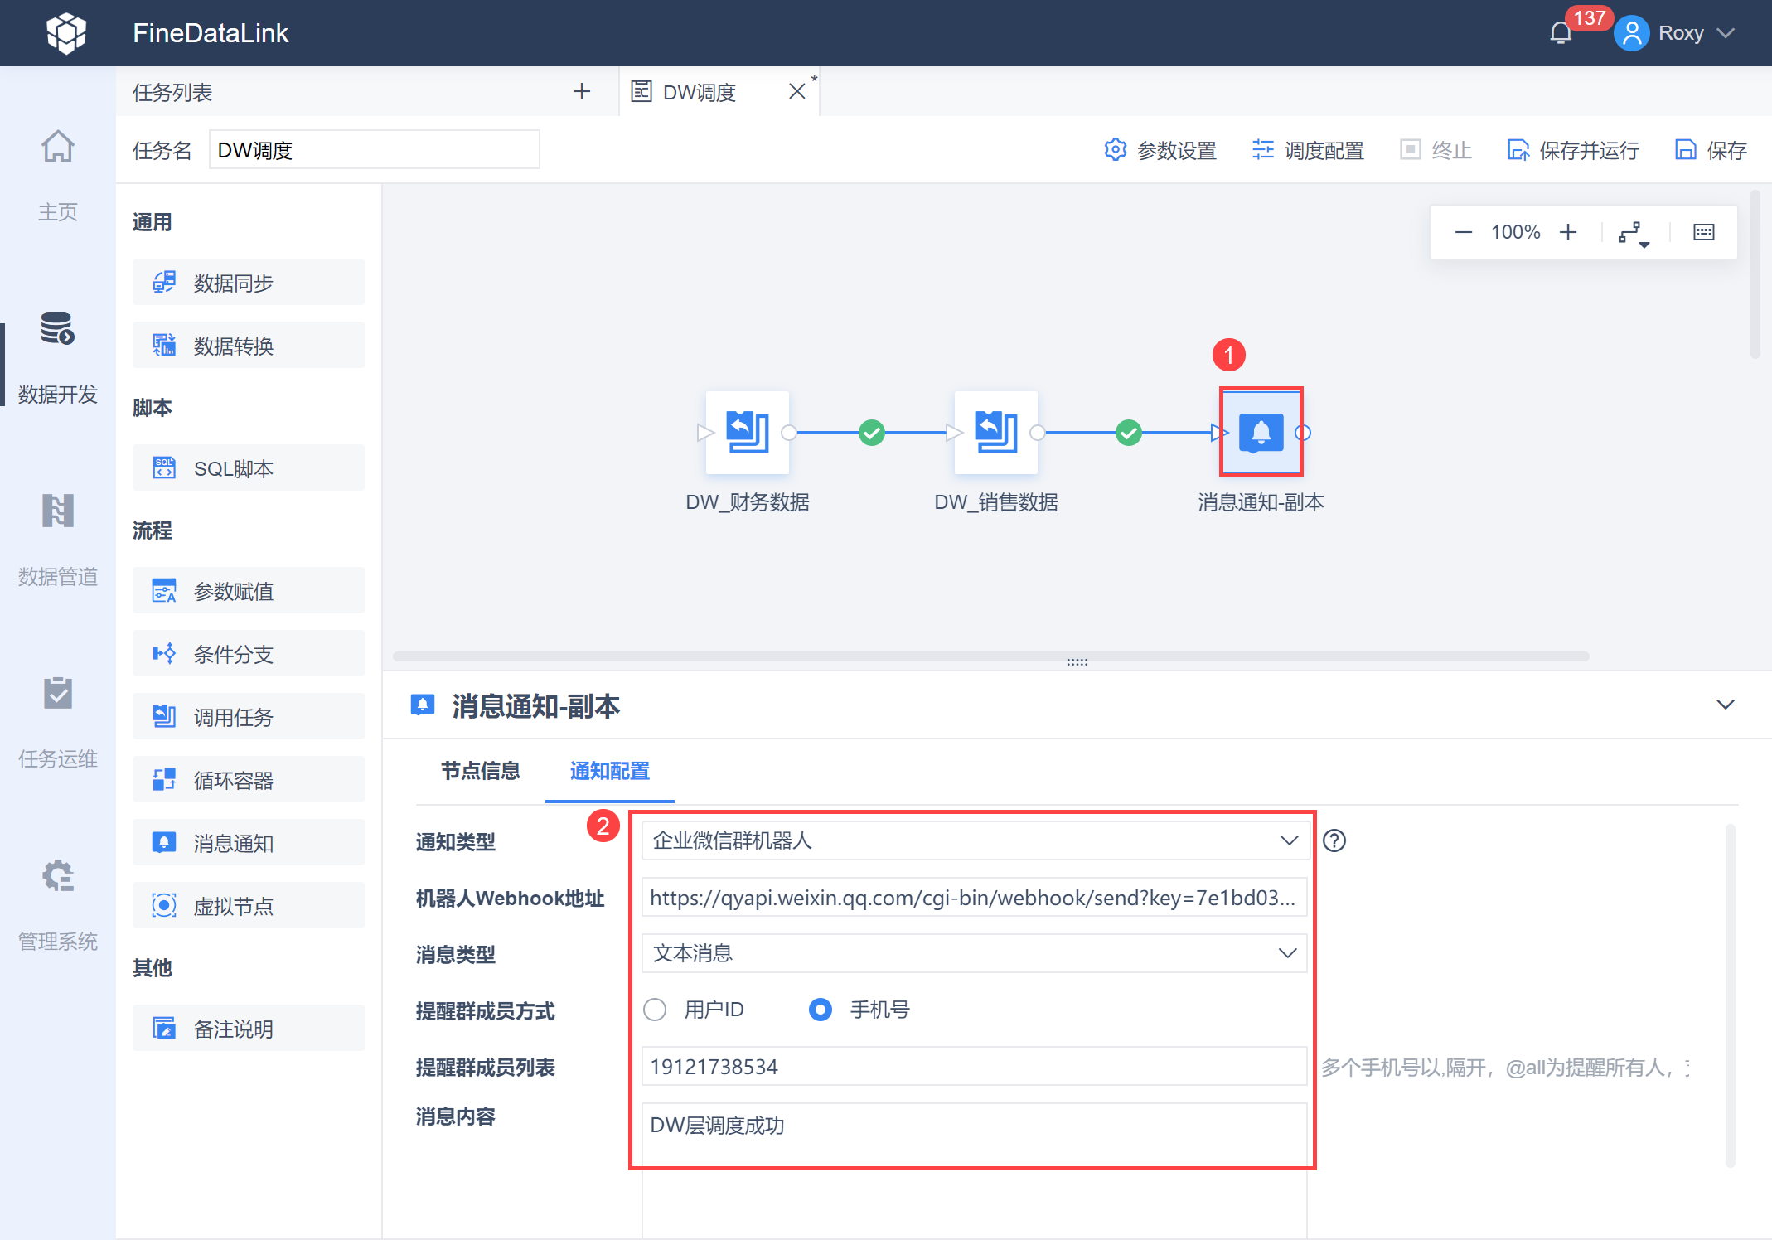The width and height of the screenshot is (1772, 1240).
Task: Click the 消息通知-副本 bell node on canvas
Action: tap(1261, 432)
